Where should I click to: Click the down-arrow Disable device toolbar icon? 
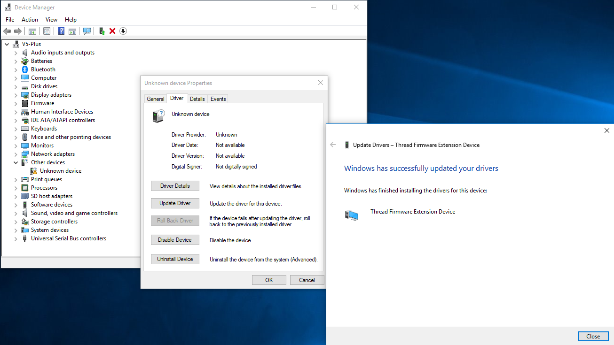[x=123, y=31]
